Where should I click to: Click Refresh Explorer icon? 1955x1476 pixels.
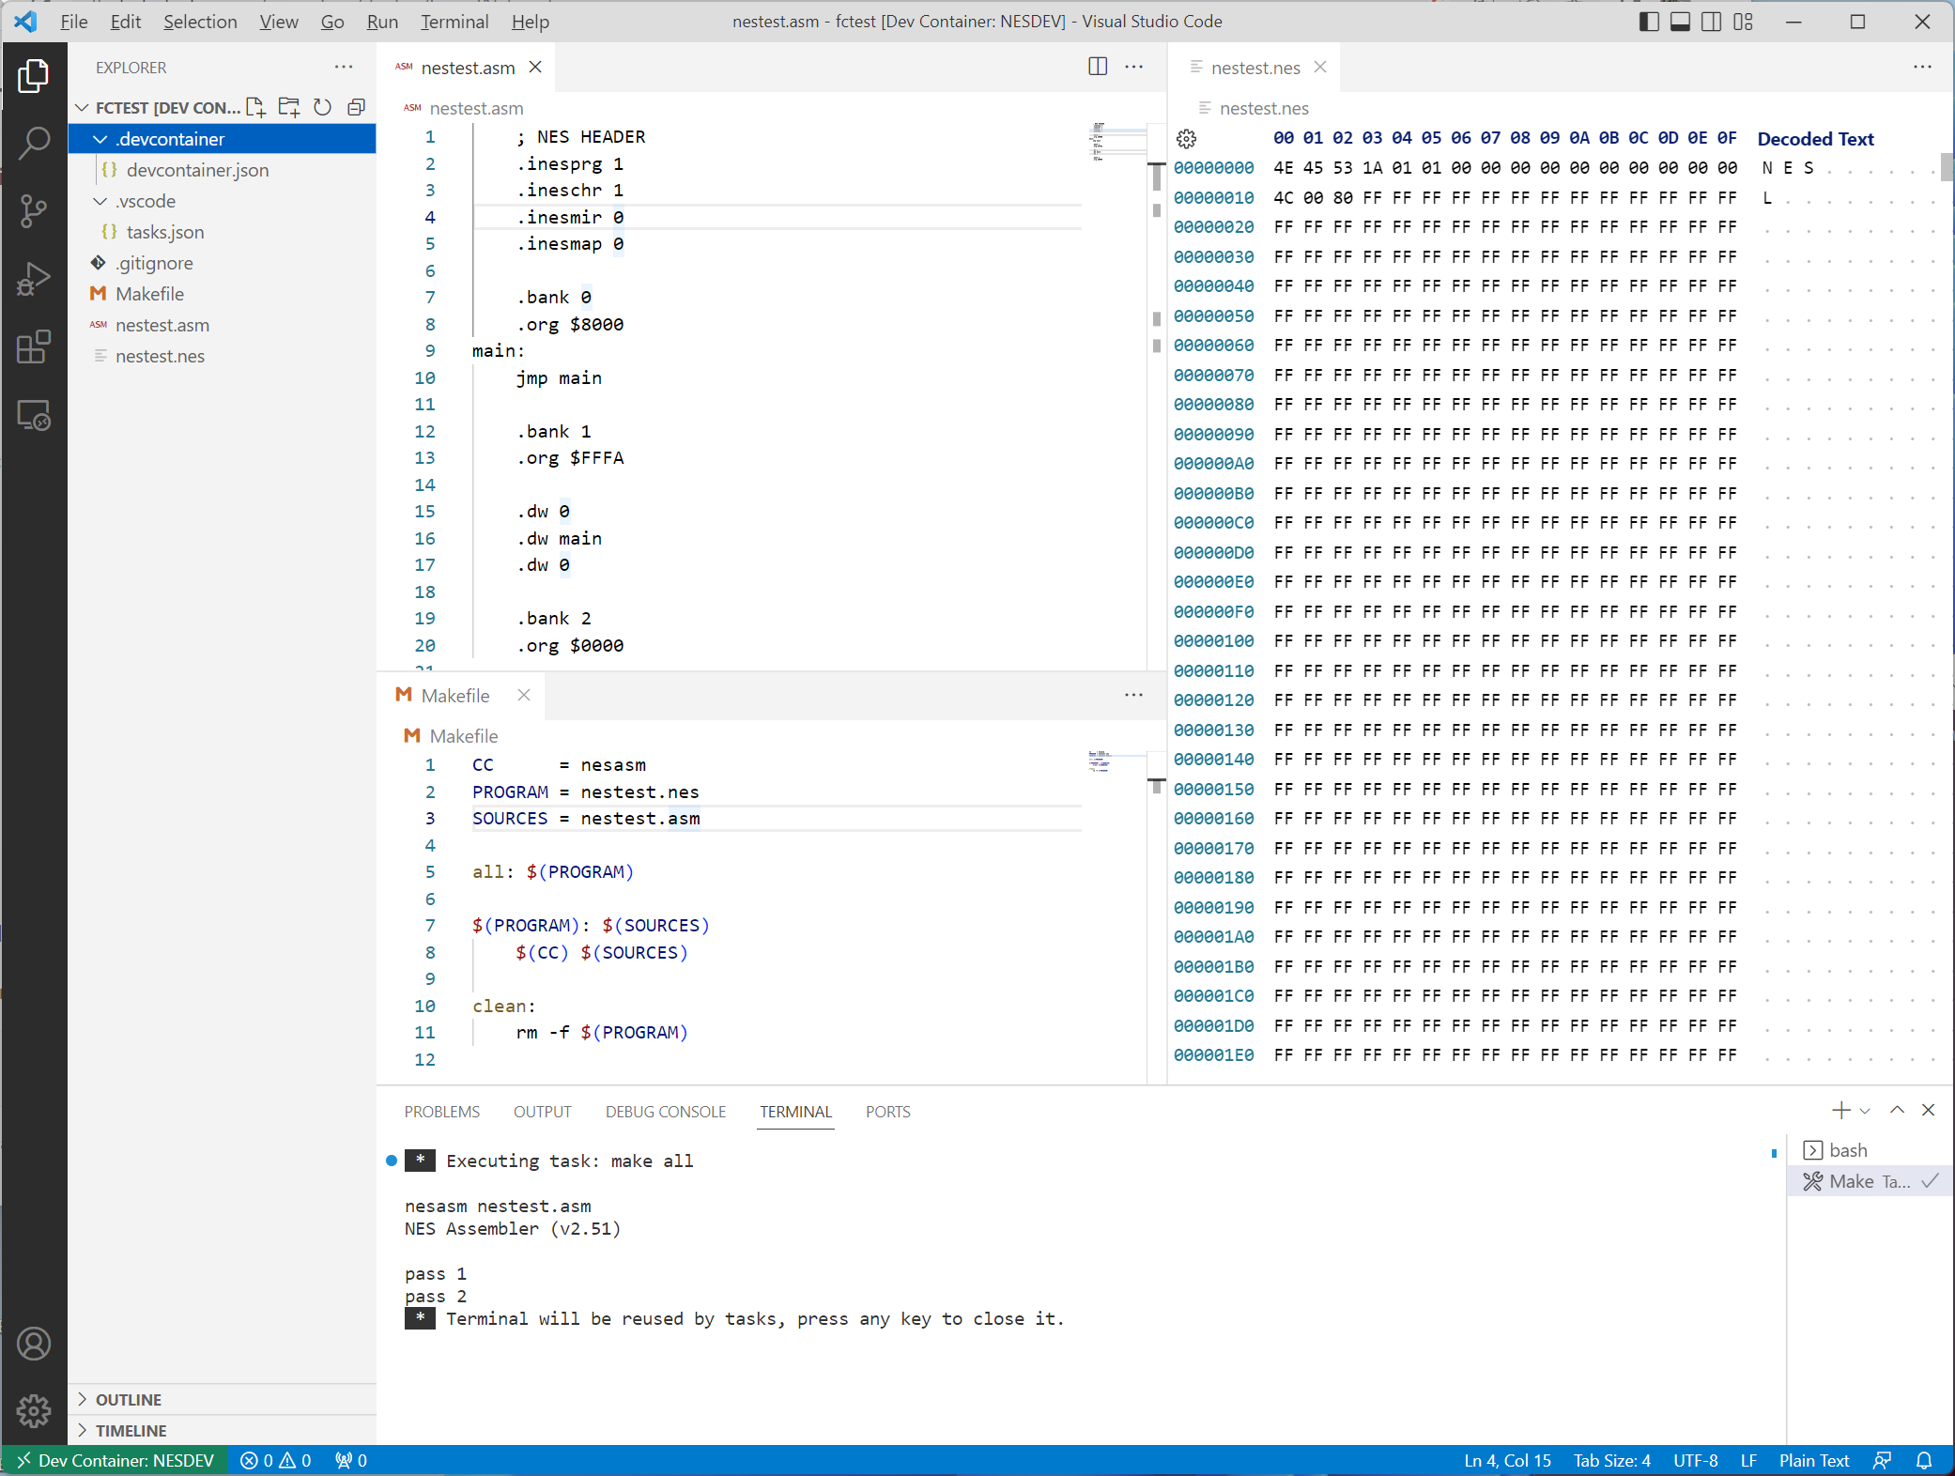tap(322, 107)
